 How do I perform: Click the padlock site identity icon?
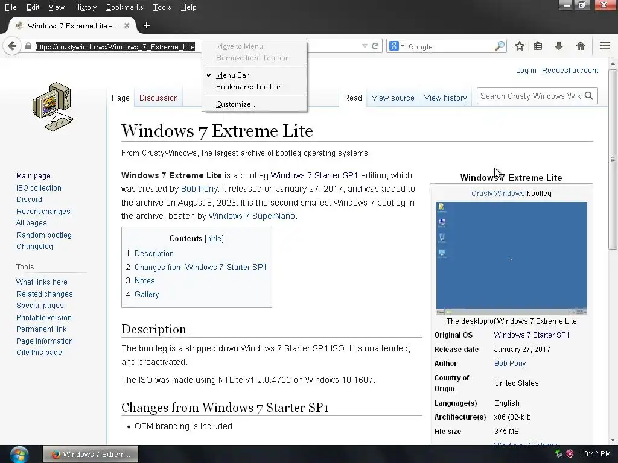click(x=28, y=46)
